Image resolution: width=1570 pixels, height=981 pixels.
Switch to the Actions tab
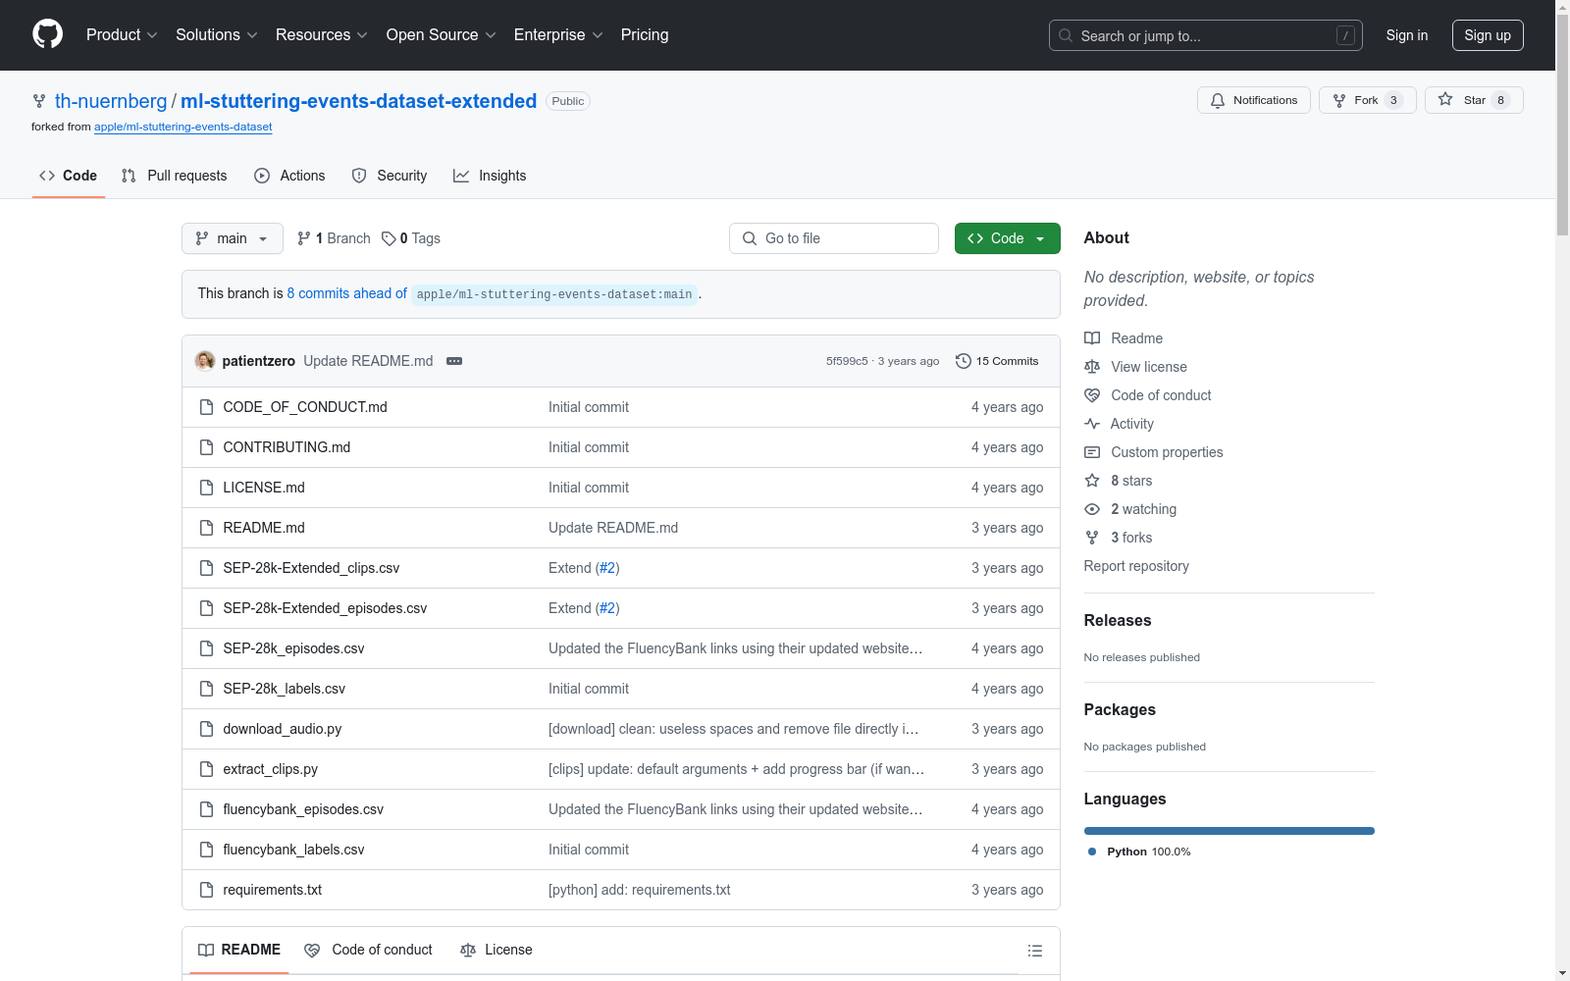tap(289, 176)
